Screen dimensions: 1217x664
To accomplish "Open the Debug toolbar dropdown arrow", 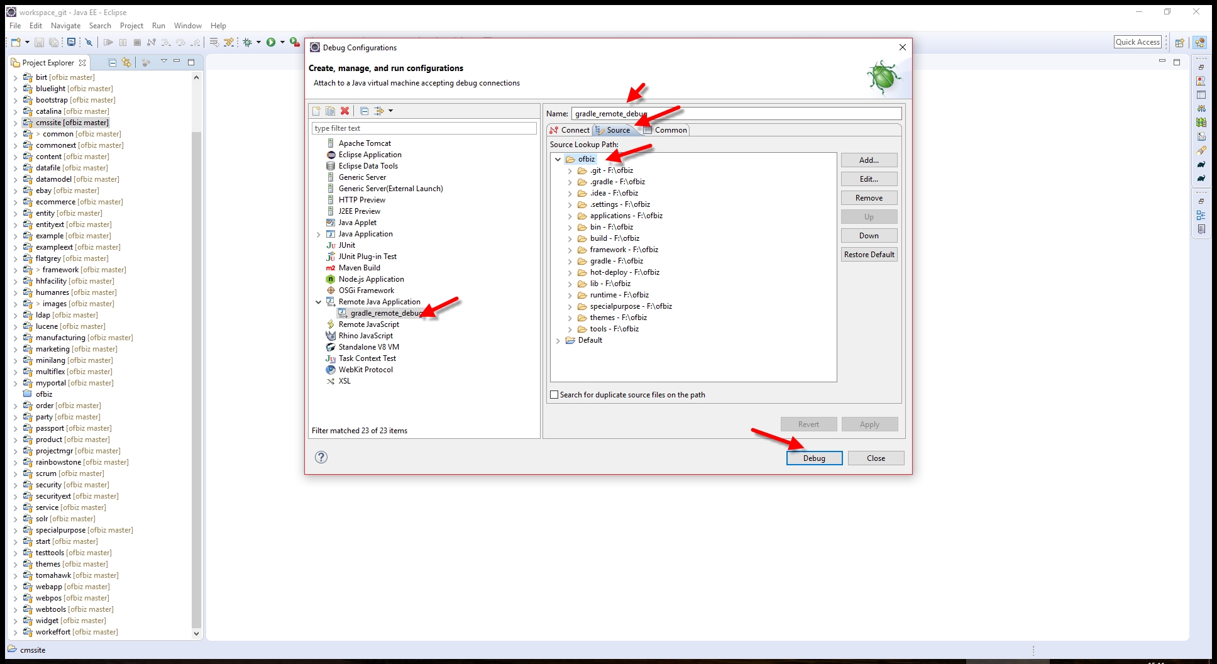I will point(258,42).
